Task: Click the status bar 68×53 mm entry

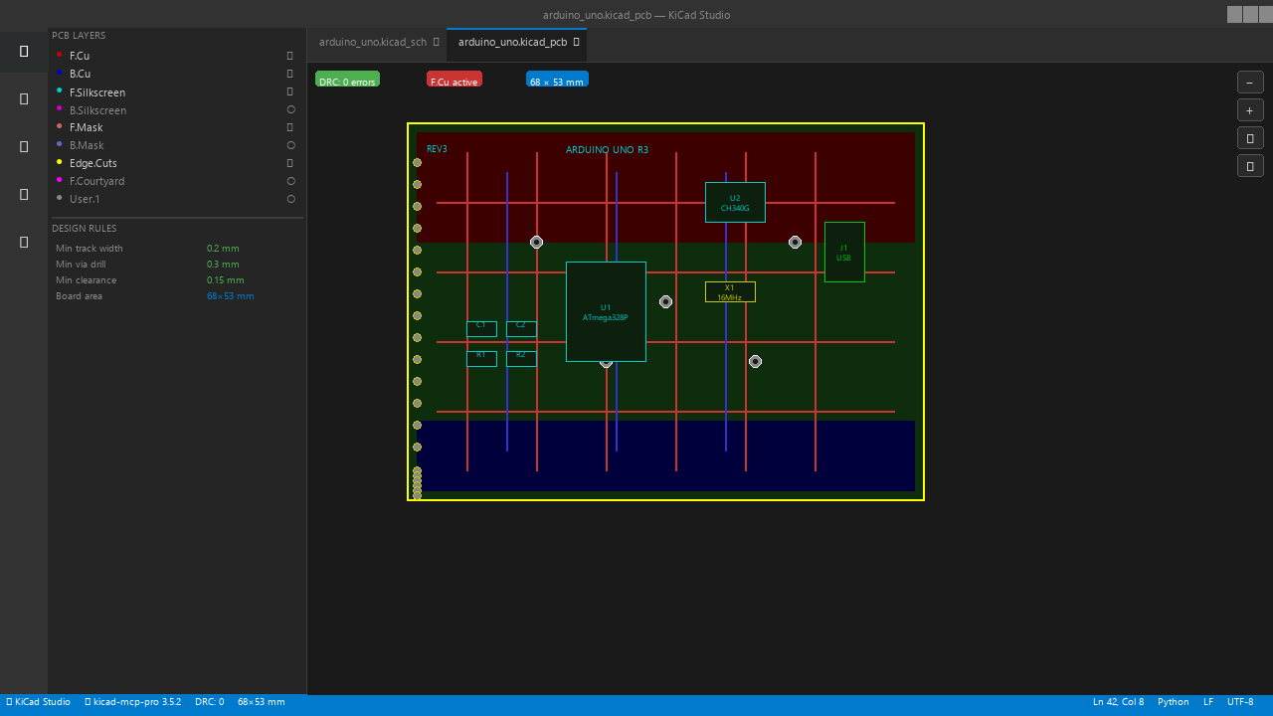Action: pos(261,702)
